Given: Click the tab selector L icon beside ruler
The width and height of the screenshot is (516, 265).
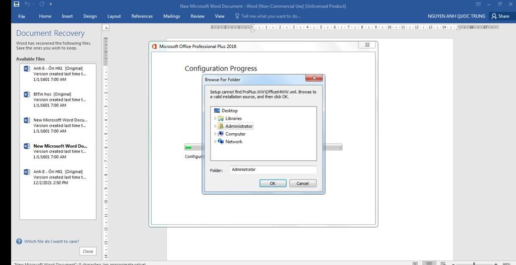Looking at the screenshot, I should click(106, 28).
